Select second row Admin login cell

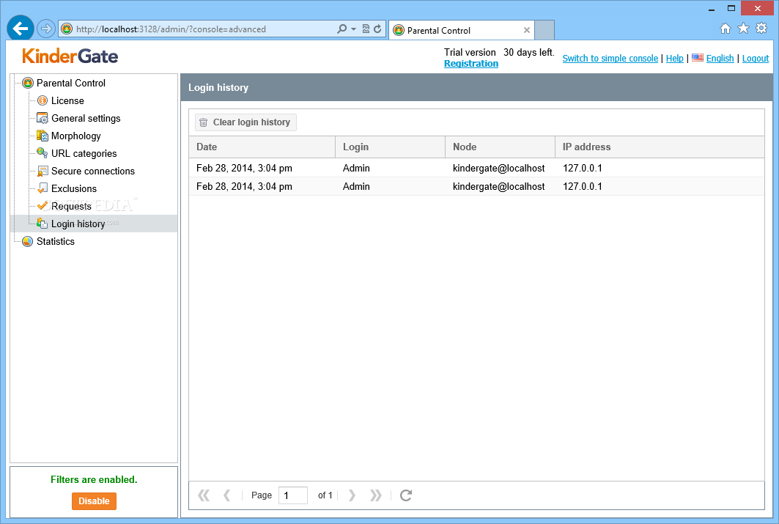(356, 186)
